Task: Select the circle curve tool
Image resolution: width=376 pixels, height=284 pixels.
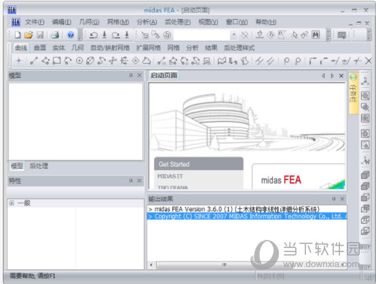Action: click(79, 61)
